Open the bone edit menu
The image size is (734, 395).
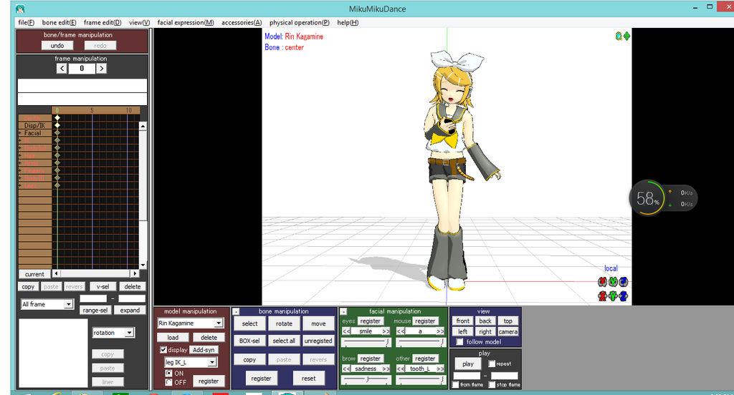point(59,22)
